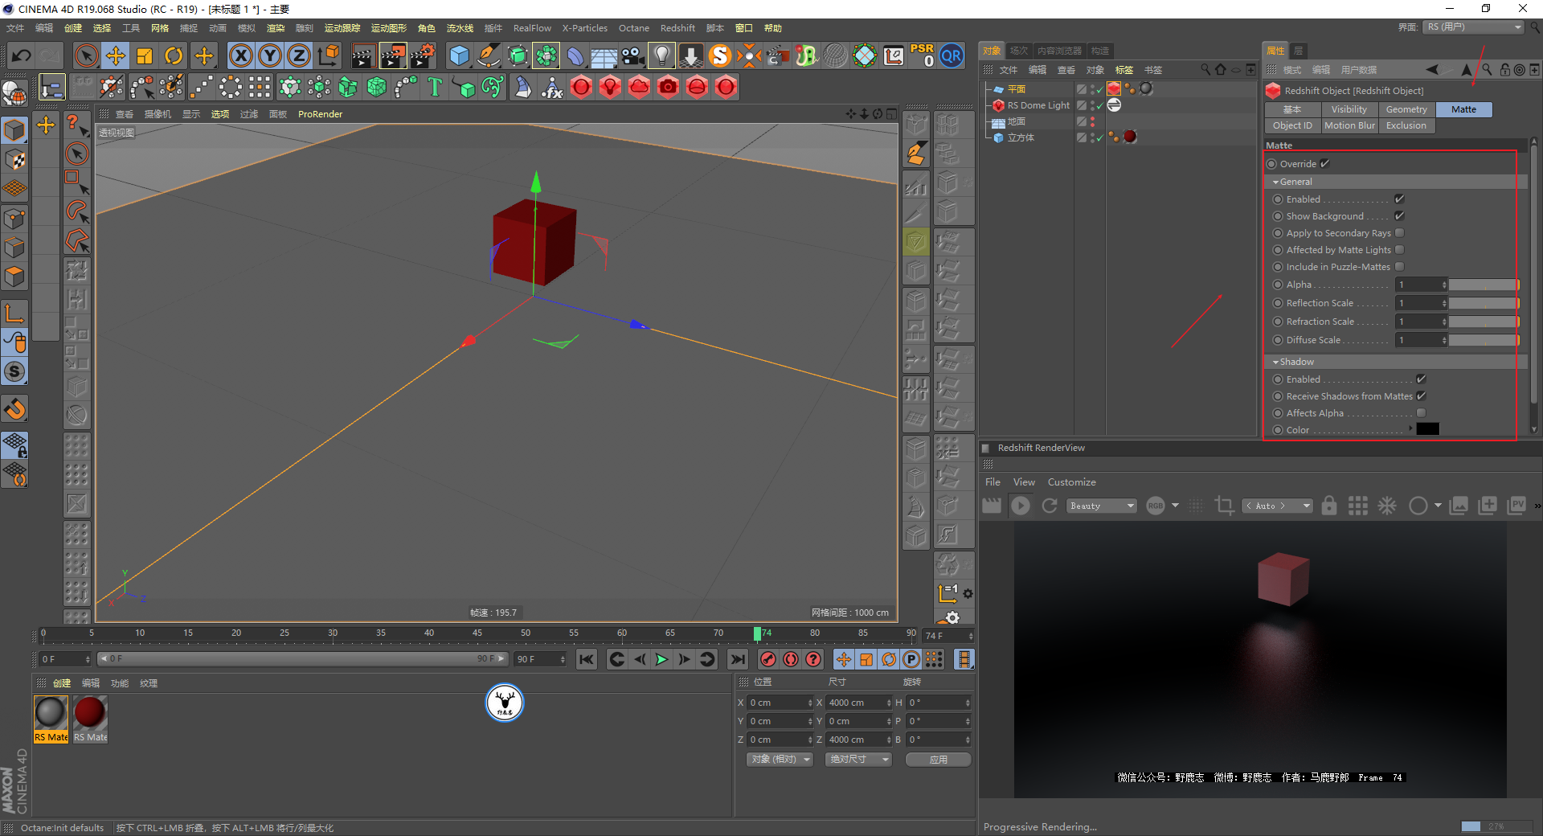The image size is (1543, 836).
Task: Toggle Receive Shadows from Mattes checkbox
Action: [1421, 396]
